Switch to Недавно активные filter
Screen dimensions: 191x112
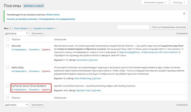click(43, 28)
